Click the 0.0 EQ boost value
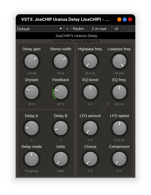 point(90,104)
